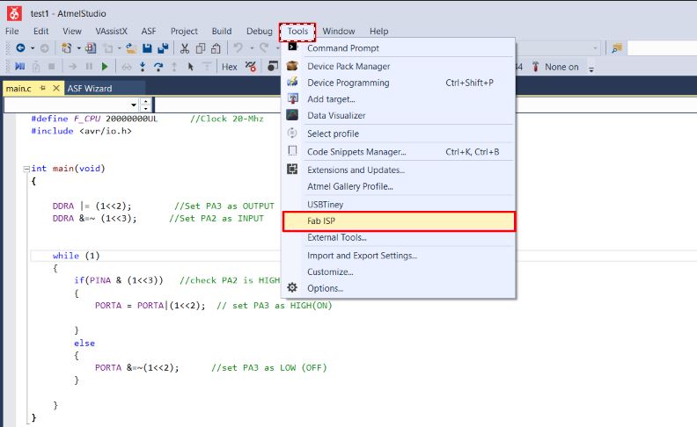Click the Undo arrow icon
The width and height of the screenshot is (697, 427).
tap(238, 48)
